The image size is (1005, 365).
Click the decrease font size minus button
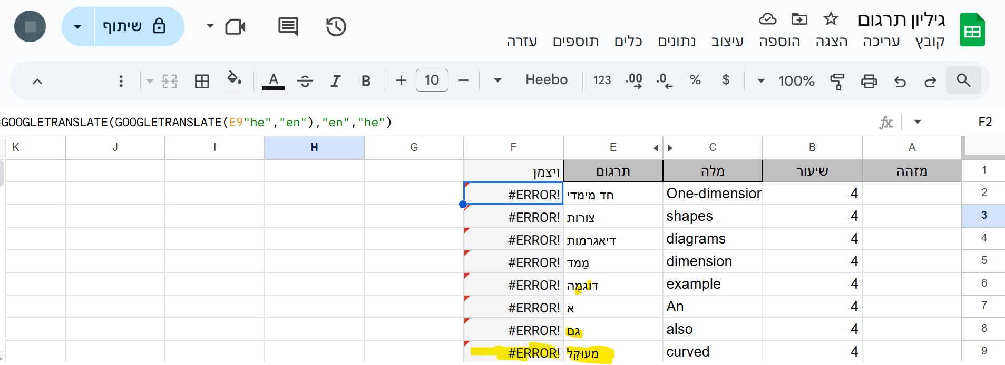(x=463, y=80)
